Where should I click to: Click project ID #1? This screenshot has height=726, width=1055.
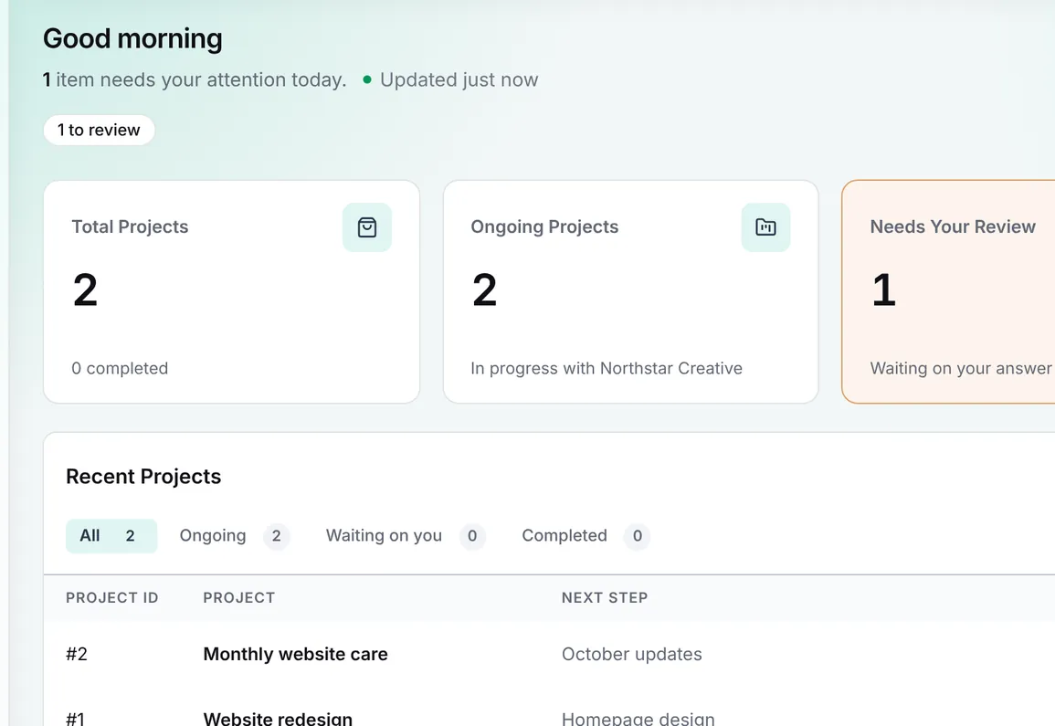[x=75, y=718]
